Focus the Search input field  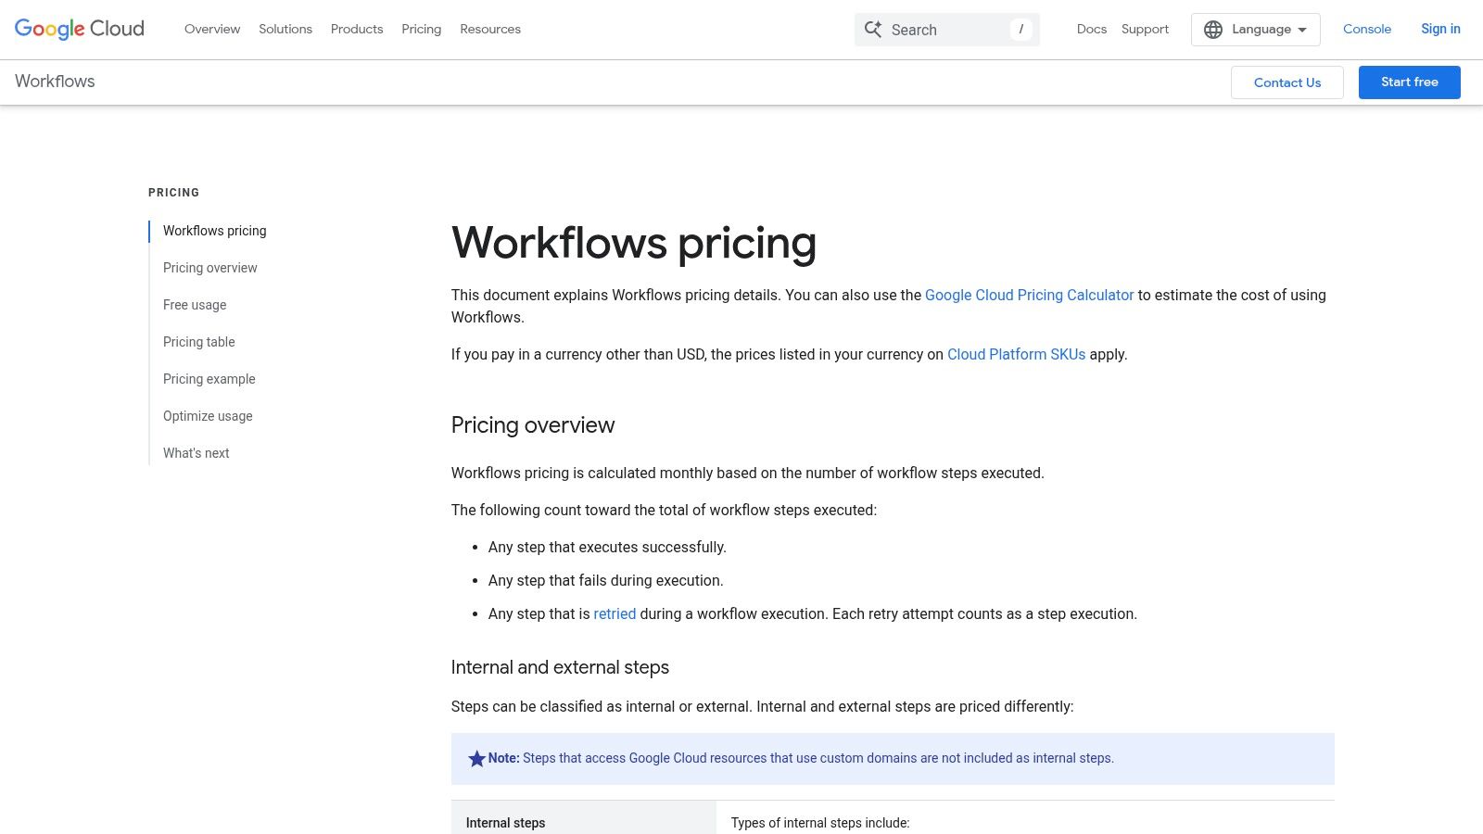click(947, 30)
